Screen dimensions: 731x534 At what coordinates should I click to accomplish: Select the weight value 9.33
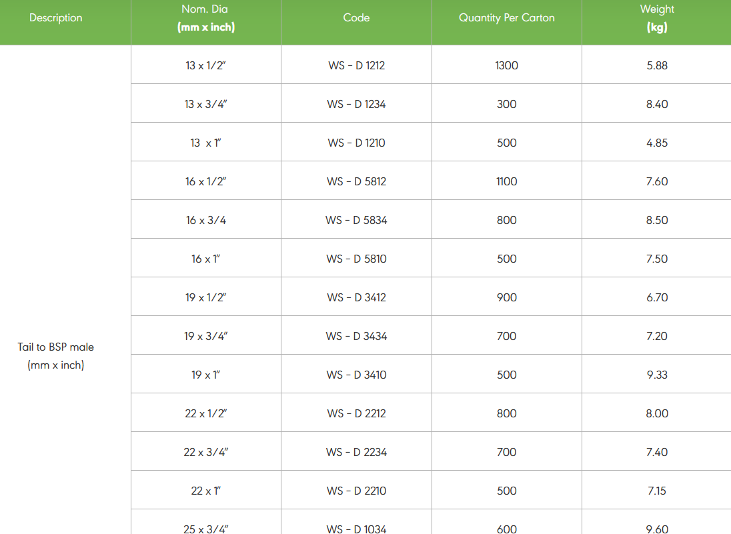coord(657,375)
